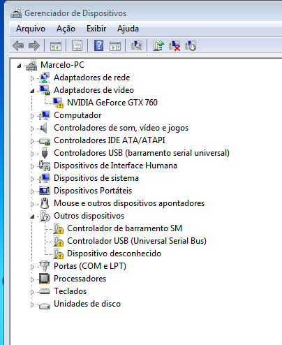Expand the Adaptadores de rede node
Screen dimensions: 282x345
[x=32, y=78]
